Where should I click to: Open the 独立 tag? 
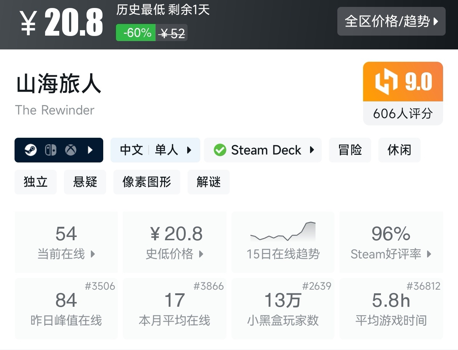point(36,182)
